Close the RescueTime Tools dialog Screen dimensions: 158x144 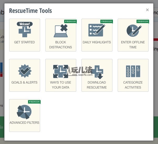147,10
